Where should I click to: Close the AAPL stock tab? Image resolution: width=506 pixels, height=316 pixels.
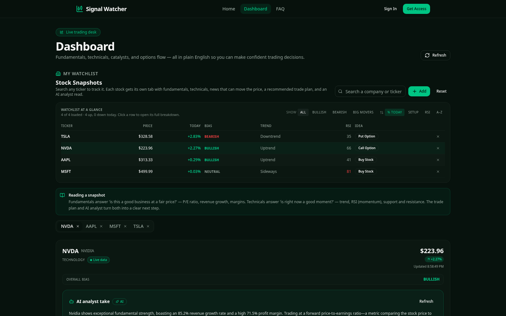(101, 226)
